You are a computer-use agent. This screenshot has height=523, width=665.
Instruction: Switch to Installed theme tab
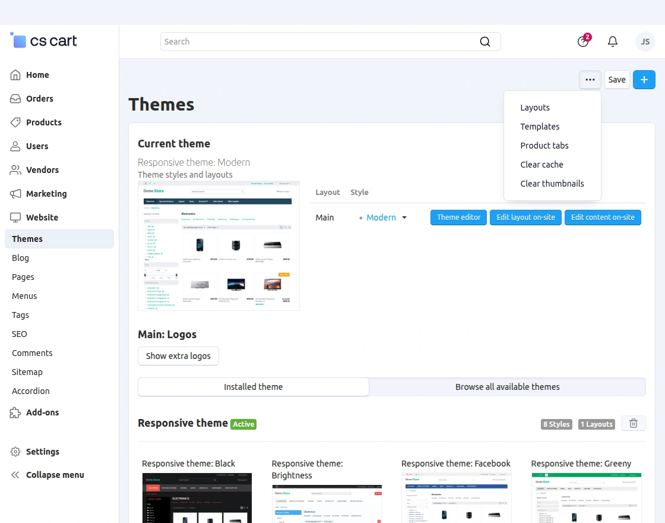(x=253, y=387)
